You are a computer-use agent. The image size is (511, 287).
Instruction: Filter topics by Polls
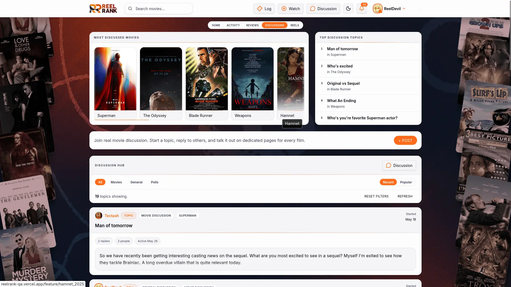point(155,182)
